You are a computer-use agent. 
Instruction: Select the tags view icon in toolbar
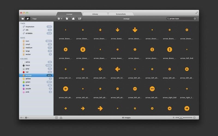click(28, 18)
